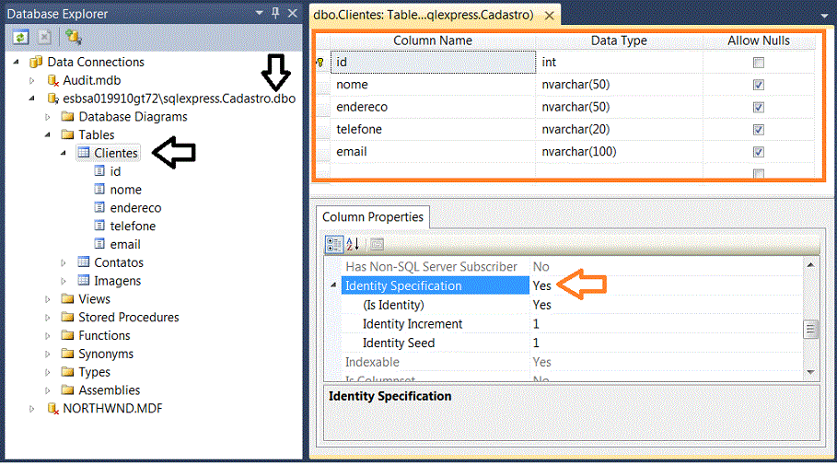Switch to the Column Properties tab
The height and width of the screenshot is (465, 837).
pyautogui.click(x=372, y=217)
